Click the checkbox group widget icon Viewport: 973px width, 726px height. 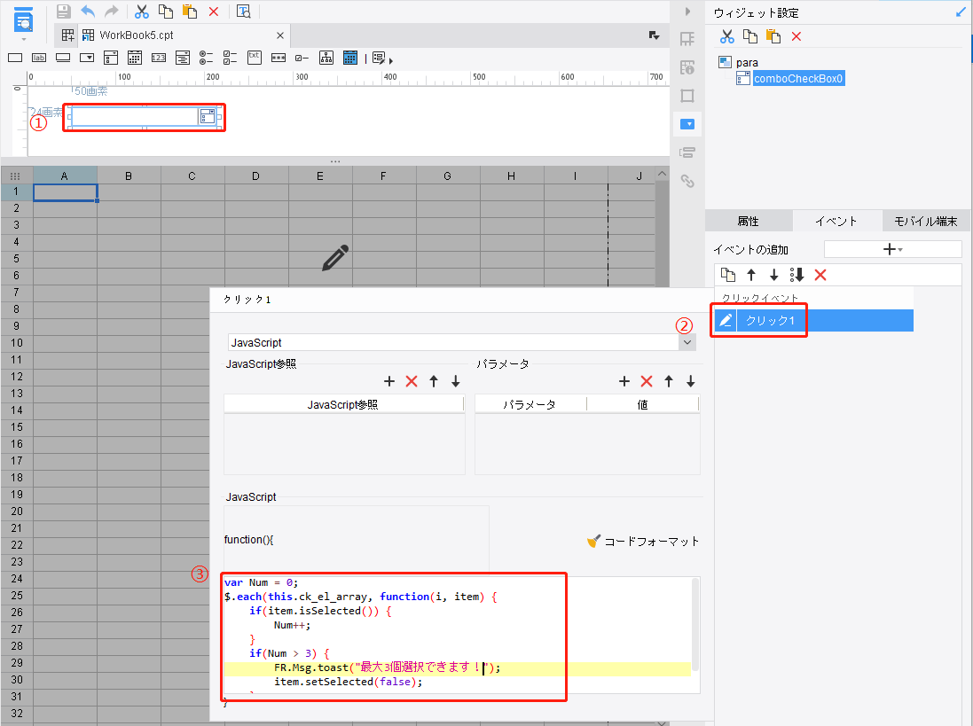click(231, 58)
